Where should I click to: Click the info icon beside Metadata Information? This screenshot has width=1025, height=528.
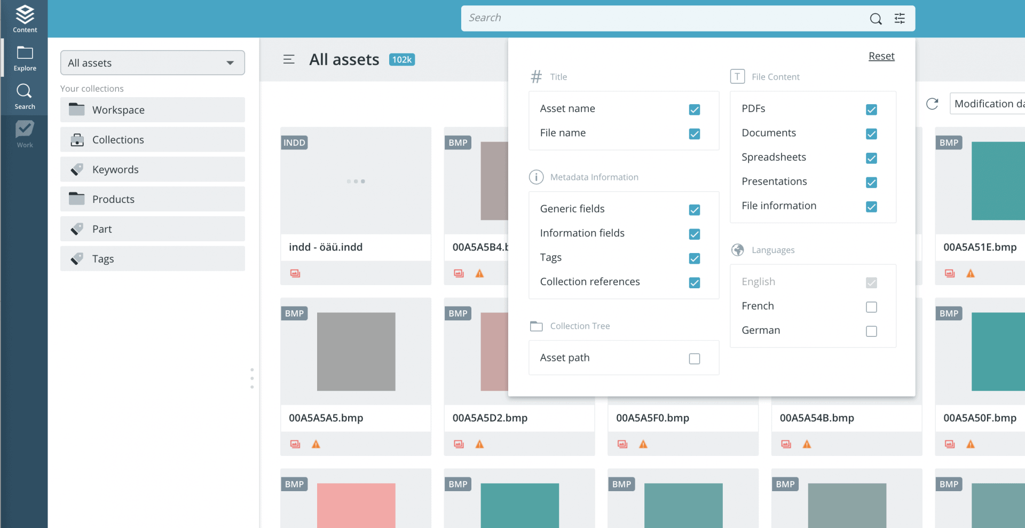tap(536, 177)
